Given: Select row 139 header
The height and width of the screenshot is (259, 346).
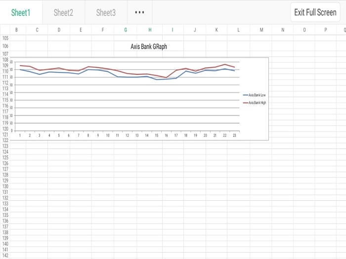Looking at the screenshot, I should 5,238.
